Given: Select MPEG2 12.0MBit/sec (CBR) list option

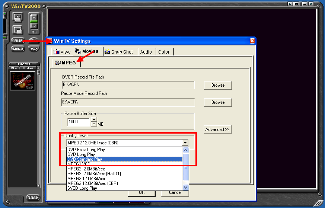Looking at the screenshot, I should tap(125, 183).
